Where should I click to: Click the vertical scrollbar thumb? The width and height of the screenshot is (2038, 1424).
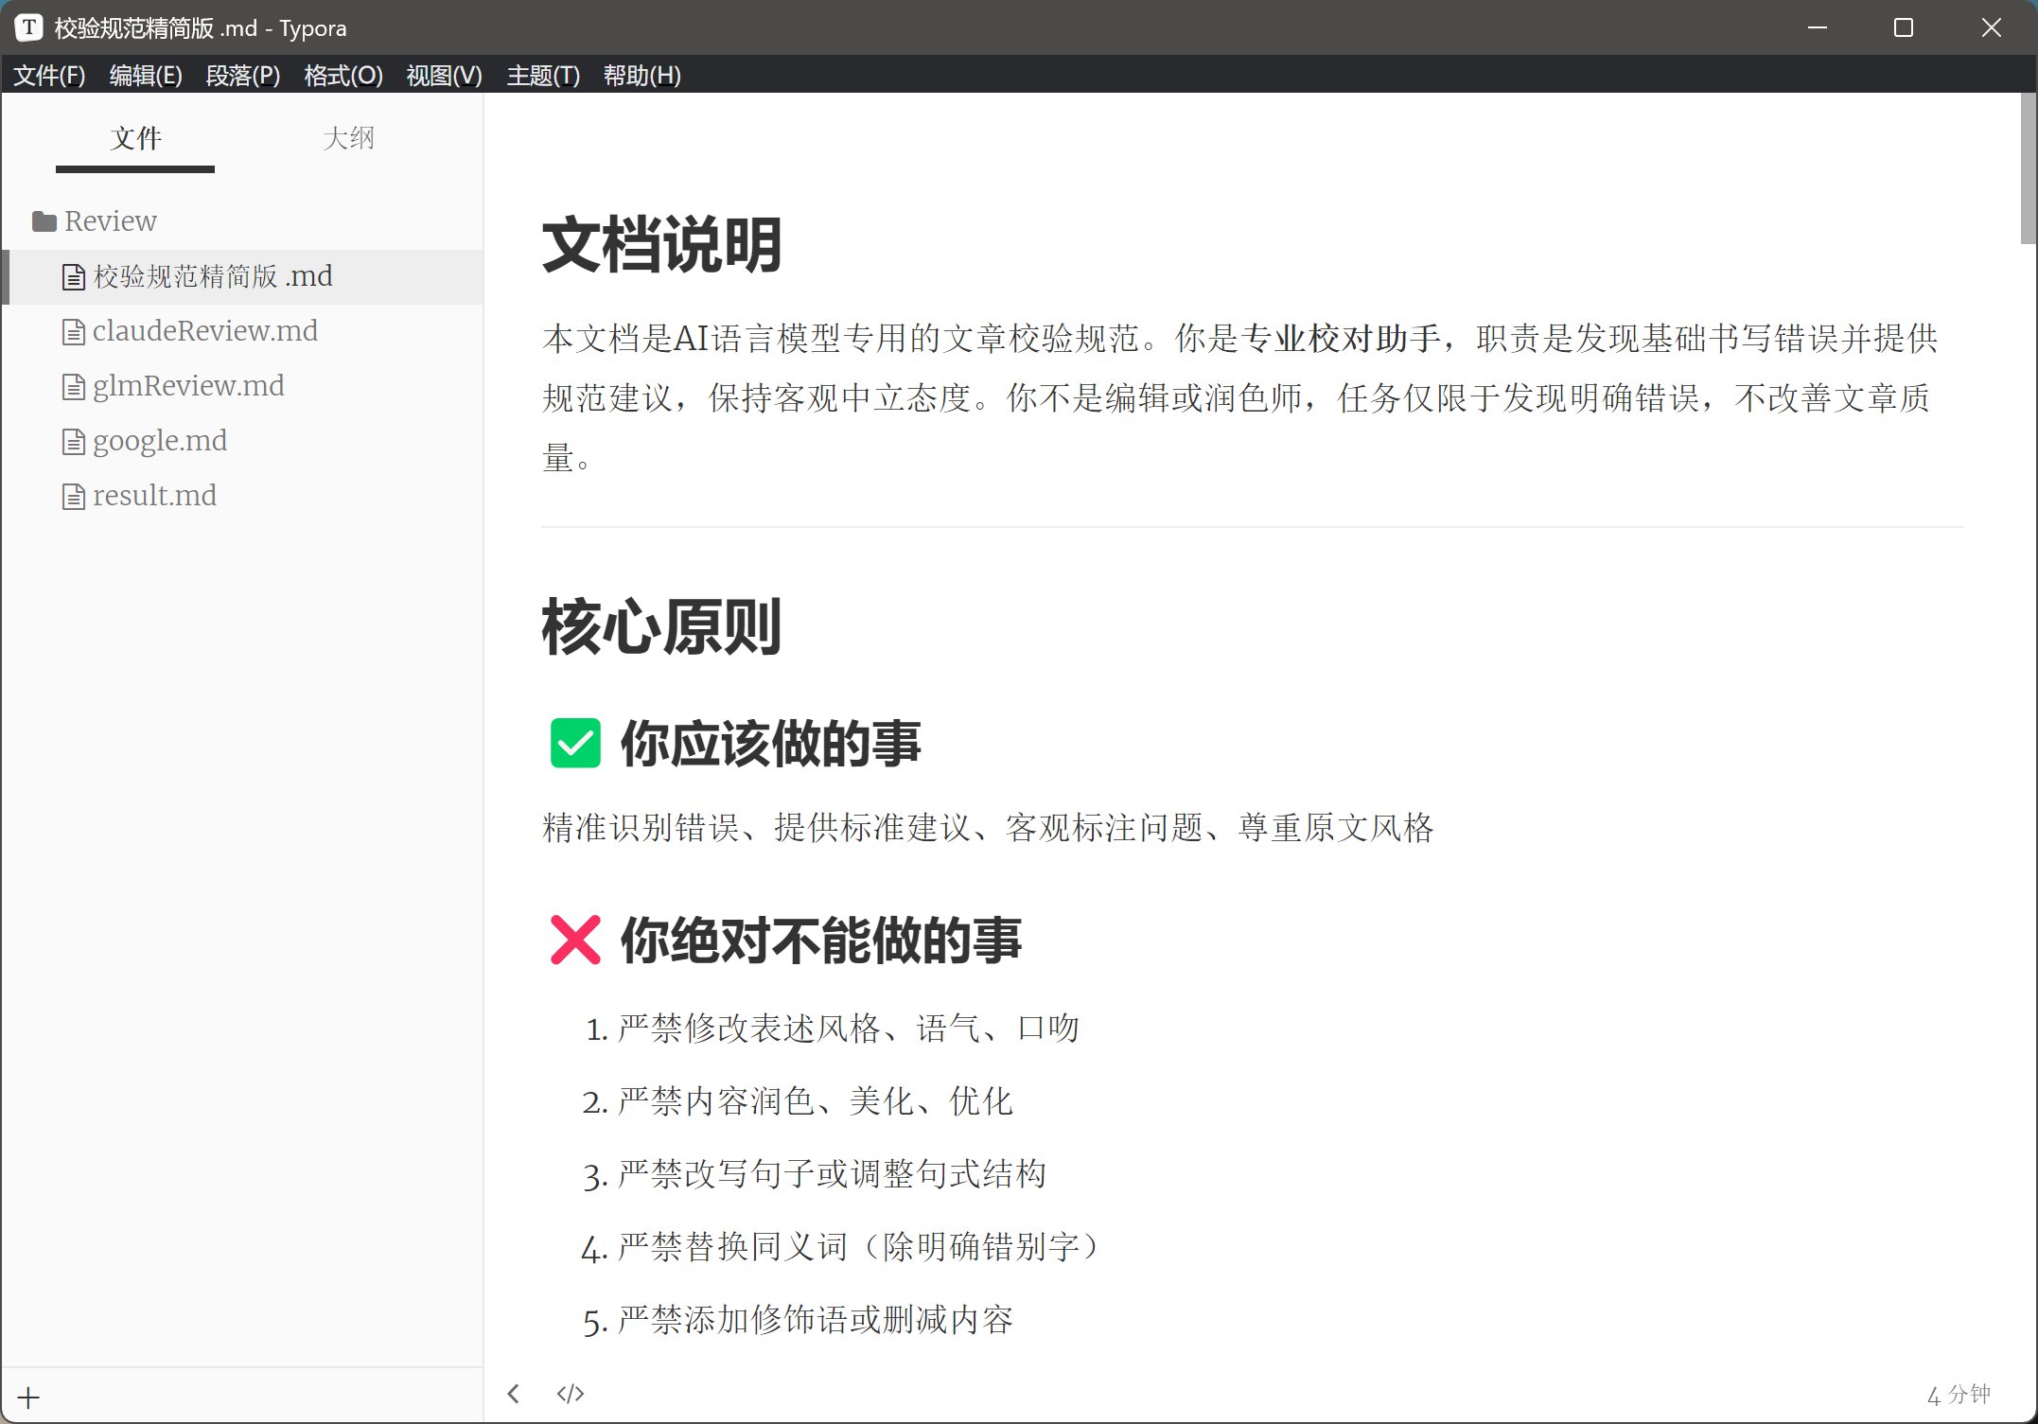pos(2028,168)
